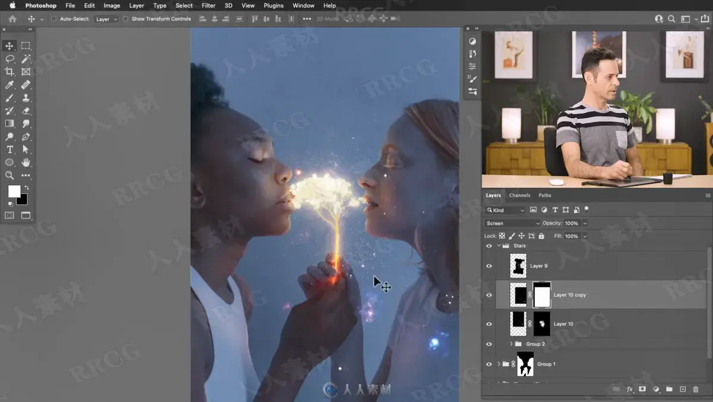Screen dimensions: 713x402
Task: Toggle Quick Mask mode
Action: [x=10, y=215]
